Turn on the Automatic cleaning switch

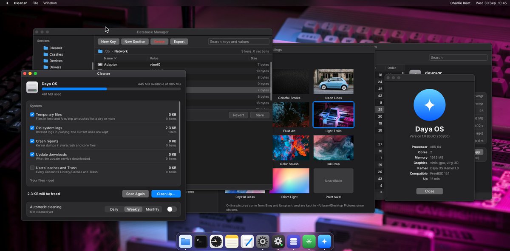(172, 209)
